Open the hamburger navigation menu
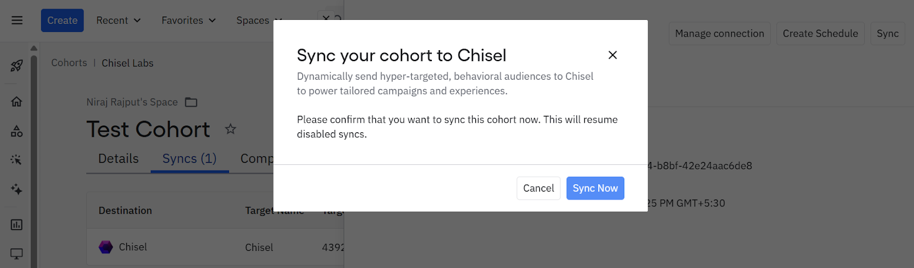The image size is (914, 268). pos(17,21)
